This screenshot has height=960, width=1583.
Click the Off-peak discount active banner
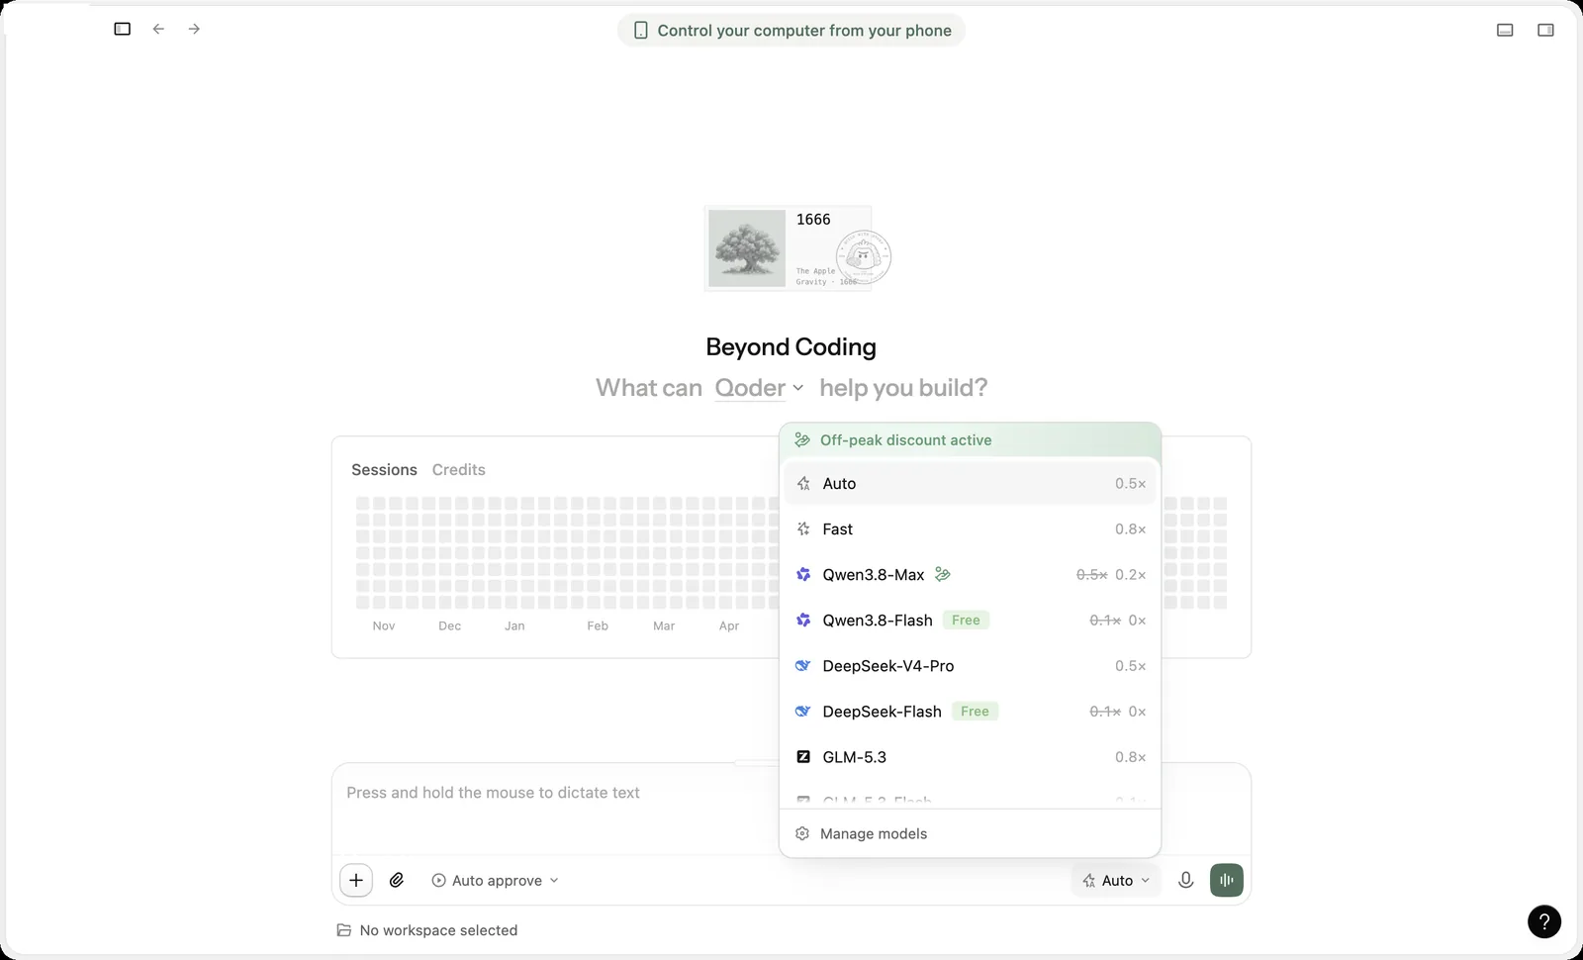coord(970,440)
